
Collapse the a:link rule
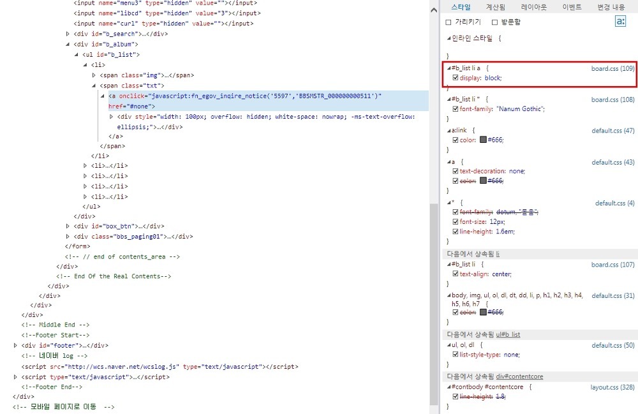pos(449,131)
